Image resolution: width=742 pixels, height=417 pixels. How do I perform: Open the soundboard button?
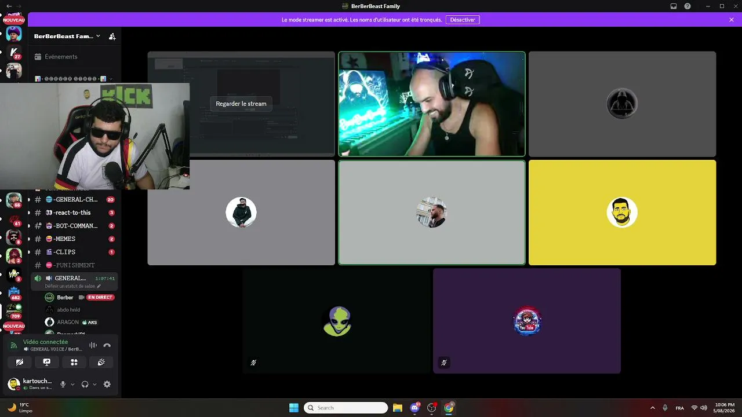click(101, 362)
